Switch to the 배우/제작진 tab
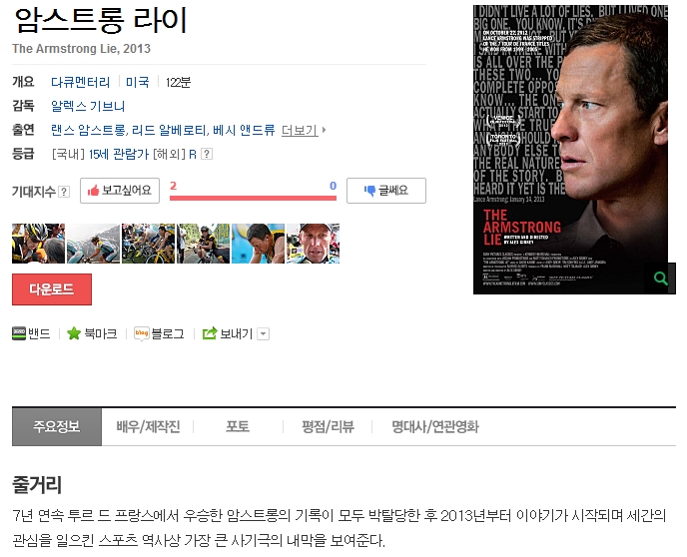 coord(148,426)
